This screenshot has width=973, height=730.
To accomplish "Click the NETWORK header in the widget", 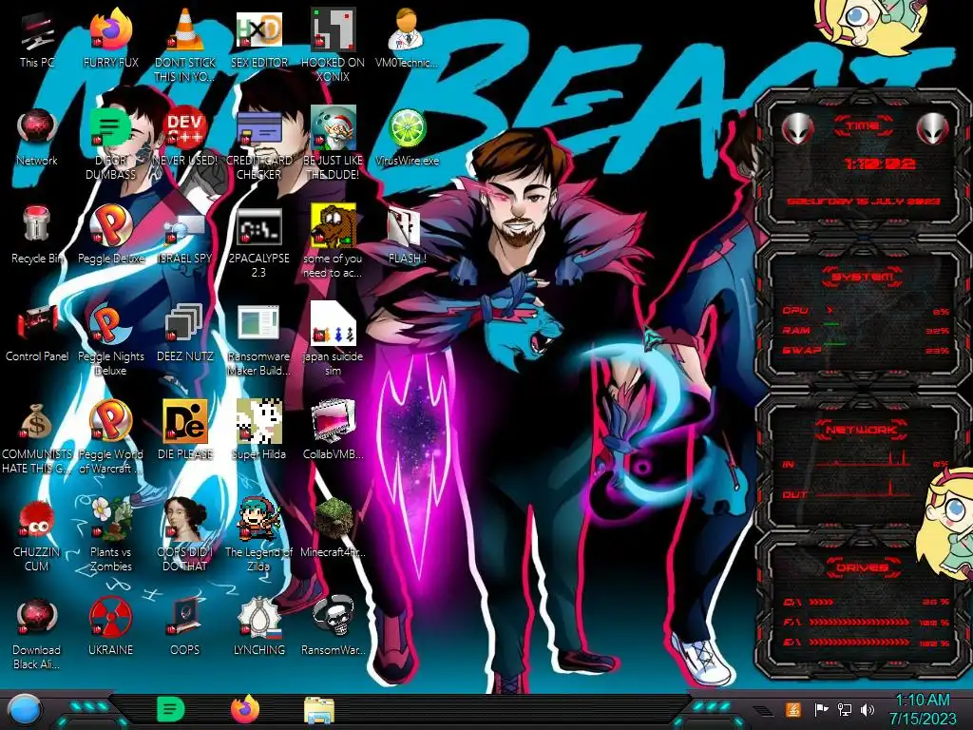I will coord(862,429).
